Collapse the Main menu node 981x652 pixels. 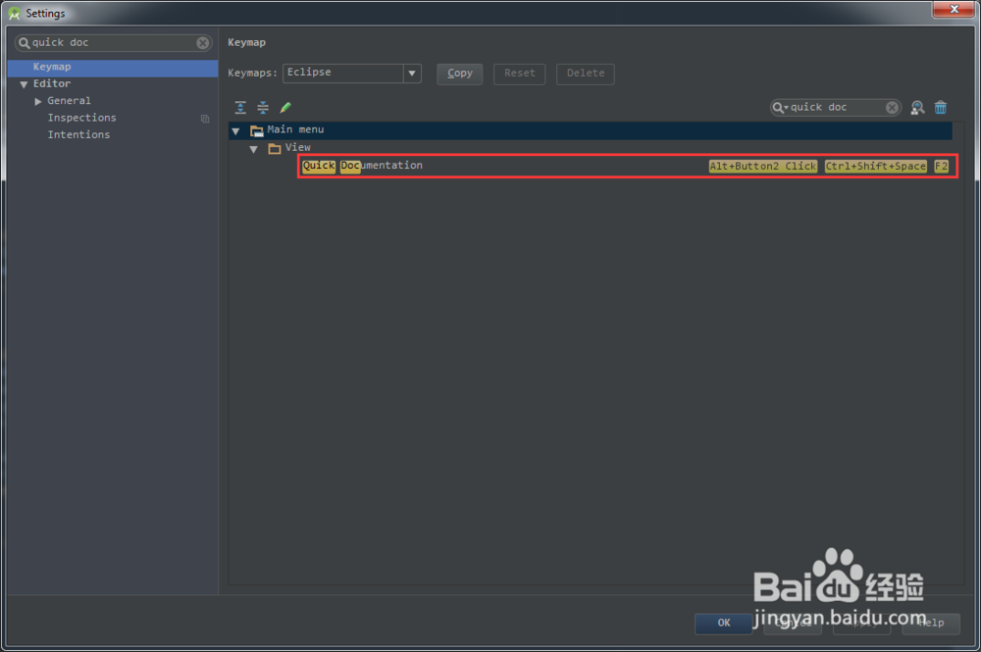(x=235, y=129)
